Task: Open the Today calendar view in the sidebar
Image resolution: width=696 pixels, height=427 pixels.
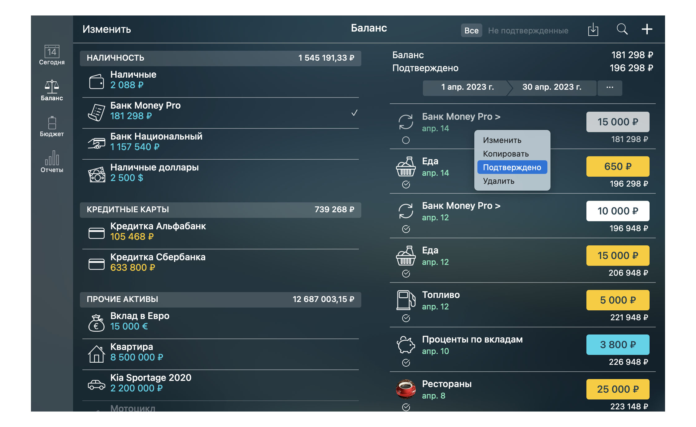Action: (x=52, y=55)
